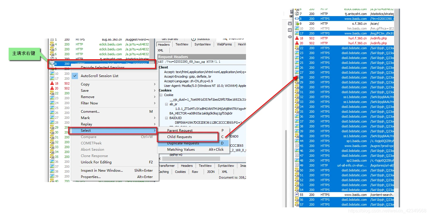Image resolution: width=429 pixels, height=216 pixels.
Task: Click the XML icon of /content-search session 55
Action: coord(297,195)
